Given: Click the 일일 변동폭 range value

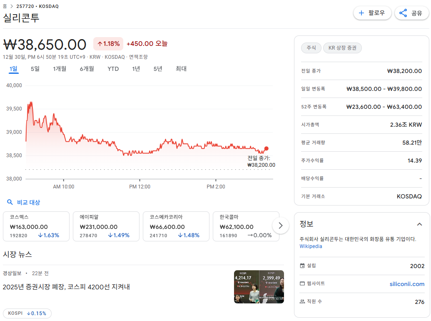Looking at the screenshot, I should pos(384,89).
